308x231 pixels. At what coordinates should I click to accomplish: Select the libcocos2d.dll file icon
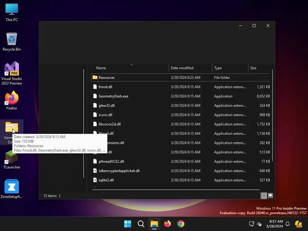point(95,124)
